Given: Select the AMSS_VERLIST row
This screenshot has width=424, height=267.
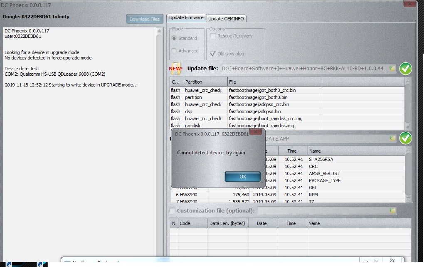Looking at the screenshot, I should [335, 173].
